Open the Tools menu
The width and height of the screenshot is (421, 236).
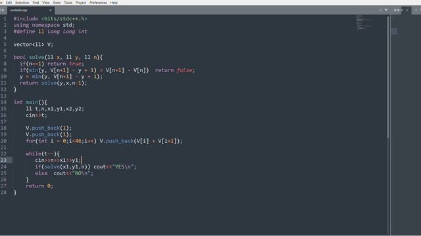click(68, 3)
